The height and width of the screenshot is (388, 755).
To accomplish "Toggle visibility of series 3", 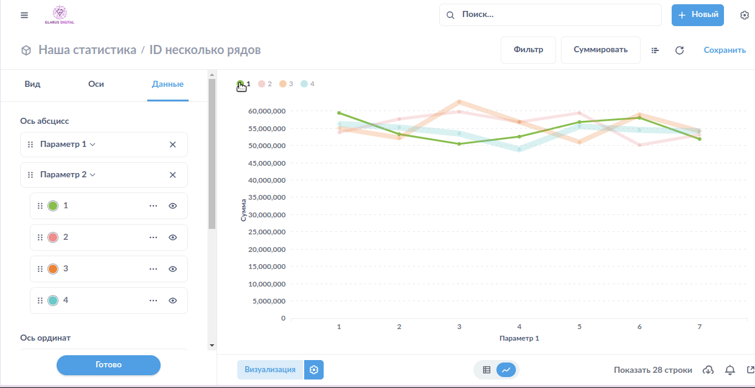I will pos(173,269).
